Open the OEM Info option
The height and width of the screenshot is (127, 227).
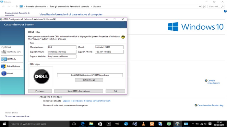pos(12,59)
